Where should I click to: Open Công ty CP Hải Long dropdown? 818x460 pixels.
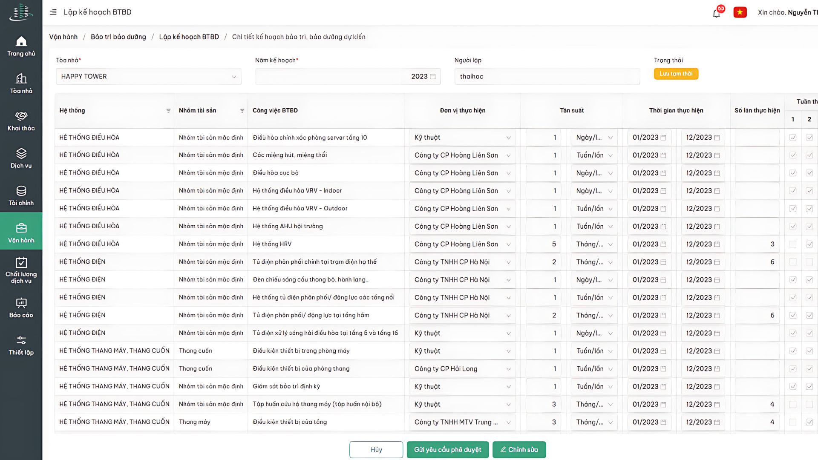click(462, 369)
